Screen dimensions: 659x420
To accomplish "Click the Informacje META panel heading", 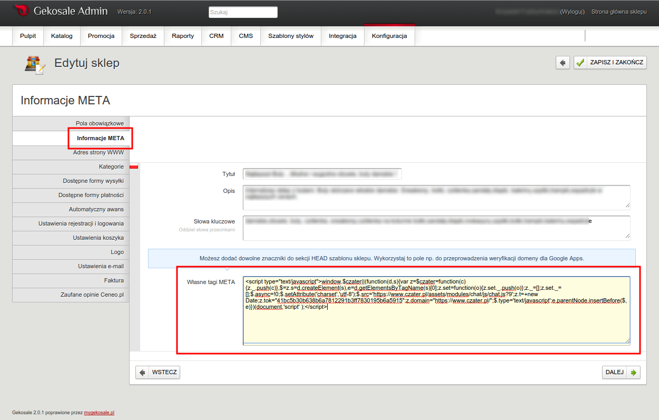I will (65, 100).
